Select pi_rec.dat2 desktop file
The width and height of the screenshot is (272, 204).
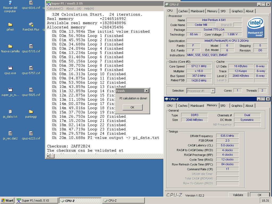pos(10,136)
